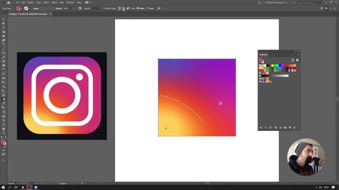Viewport: 339px width, 190px height.
Task: Click the Home icon in the top bar
Action: (8, 3)
